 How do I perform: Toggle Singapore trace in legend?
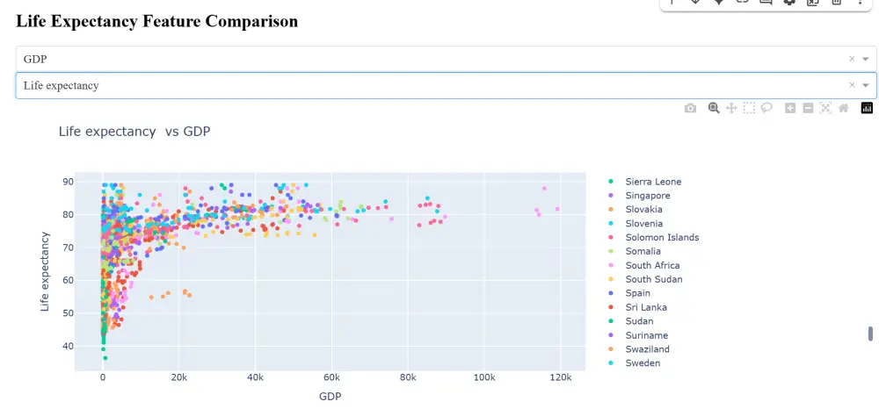coord(648,196)
